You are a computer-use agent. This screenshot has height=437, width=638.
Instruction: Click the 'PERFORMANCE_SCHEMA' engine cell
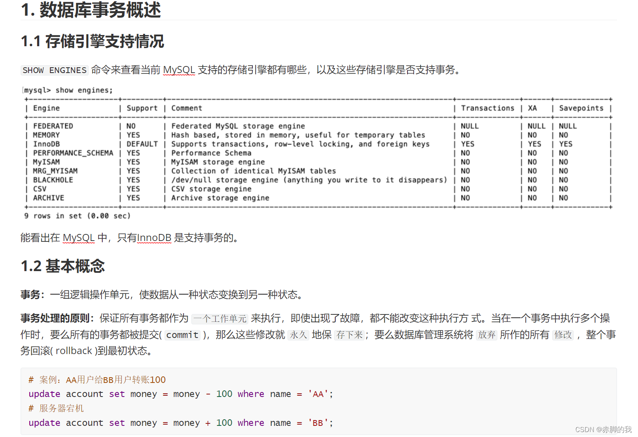73,153
